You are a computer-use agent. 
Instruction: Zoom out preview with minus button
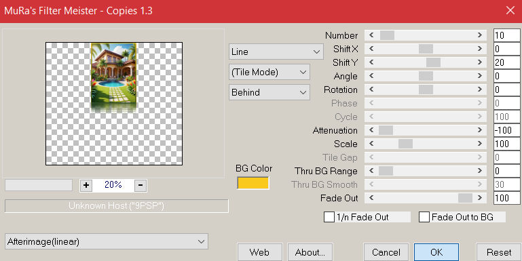(141, 185)
